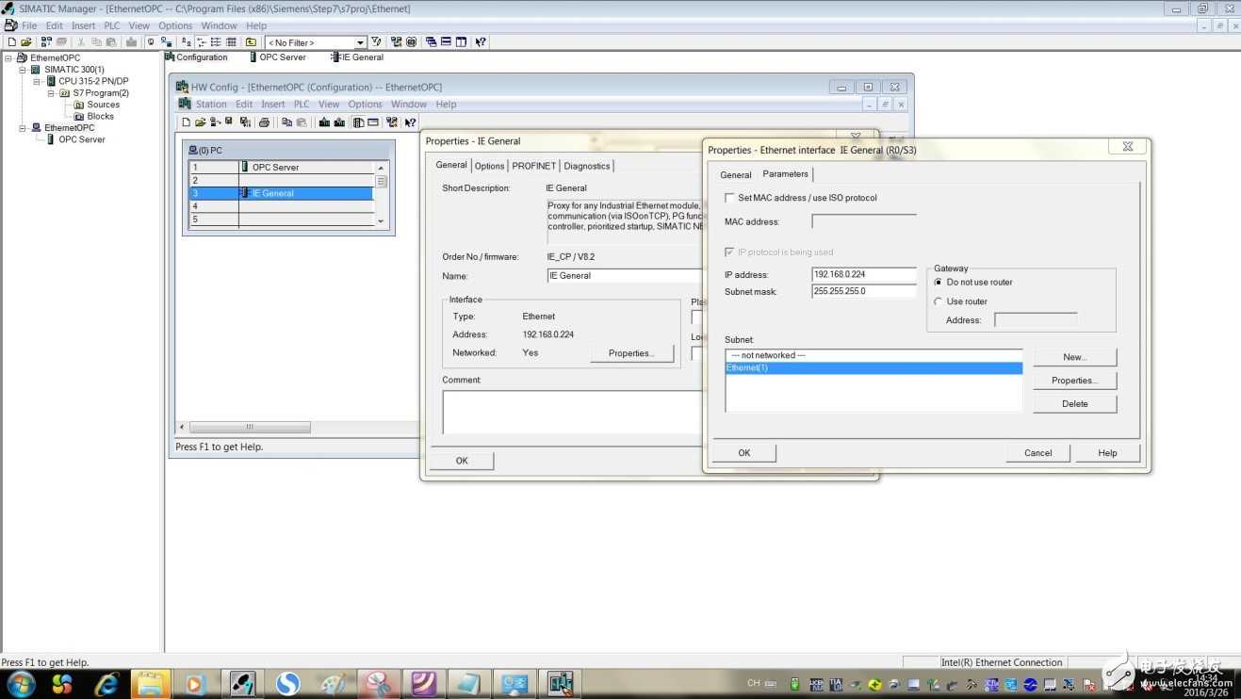Click the context help arrow icon in SIMATIC Manager

click(x=481, y=42)
